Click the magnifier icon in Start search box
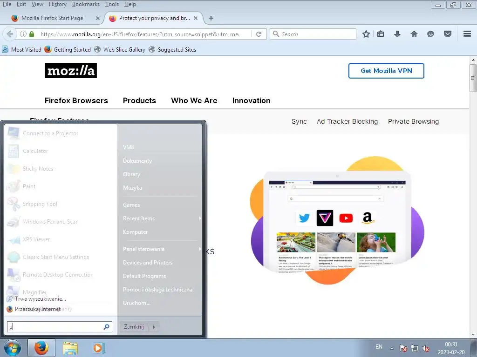 tap(107, 327)
